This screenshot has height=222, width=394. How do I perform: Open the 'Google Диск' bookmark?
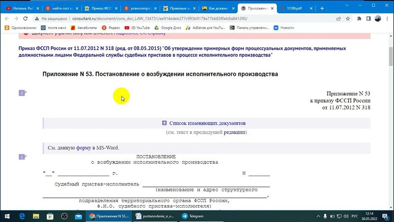click(168, 28)
